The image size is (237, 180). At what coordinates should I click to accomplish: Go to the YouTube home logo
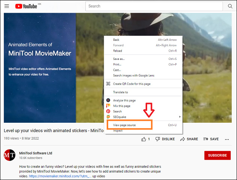pos(26,6)
